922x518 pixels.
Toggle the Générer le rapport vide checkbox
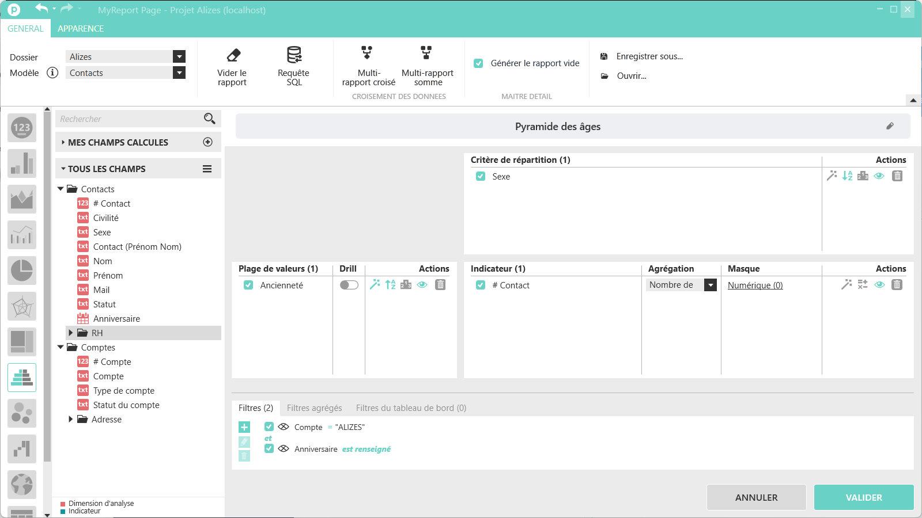point(478,63)
